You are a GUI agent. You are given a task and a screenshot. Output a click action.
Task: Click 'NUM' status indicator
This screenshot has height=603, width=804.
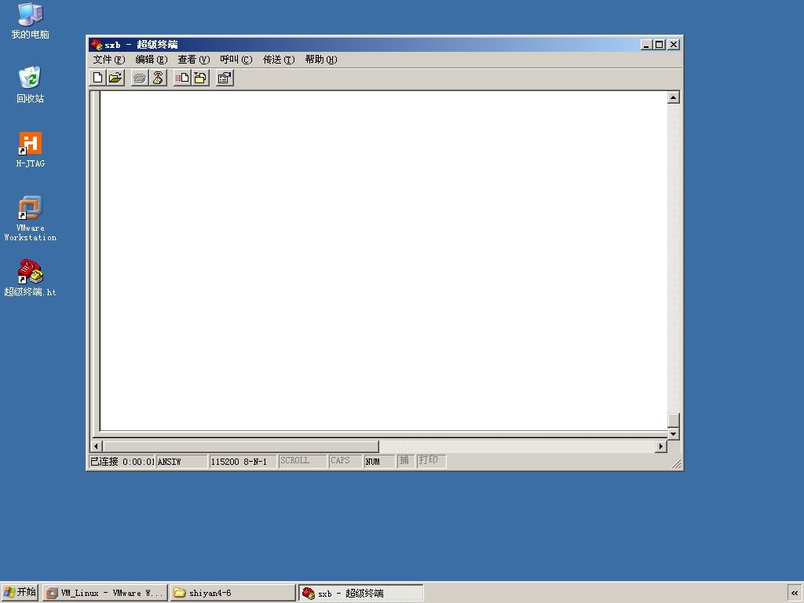379,461
